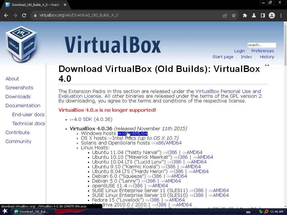Image resolution: width=287 pixels, height=215 pixels.
Task: Open the History link
Action: click(267, 57)
